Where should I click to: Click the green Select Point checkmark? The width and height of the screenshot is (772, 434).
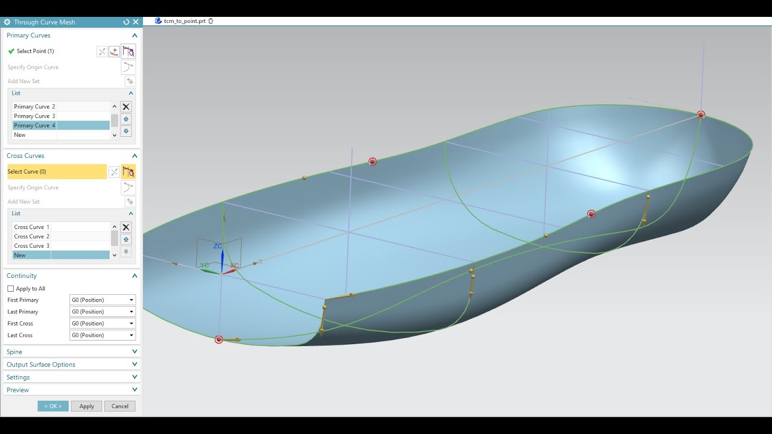pyautogui.click(x=11, y=51)
